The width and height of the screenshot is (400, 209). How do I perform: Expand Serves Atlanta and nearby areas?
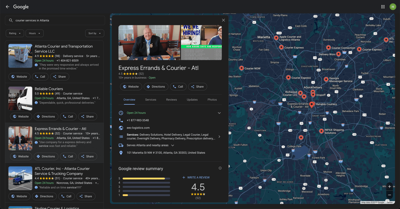[172, 145]
